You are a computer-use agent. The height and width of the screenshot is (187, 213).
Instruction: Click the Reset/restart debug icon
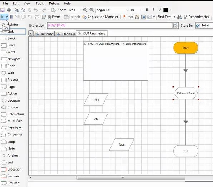pyautogui.click(x=36, y=17)
